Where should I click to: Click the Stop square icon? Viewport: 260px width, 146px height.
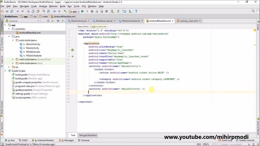coord(106,11)
